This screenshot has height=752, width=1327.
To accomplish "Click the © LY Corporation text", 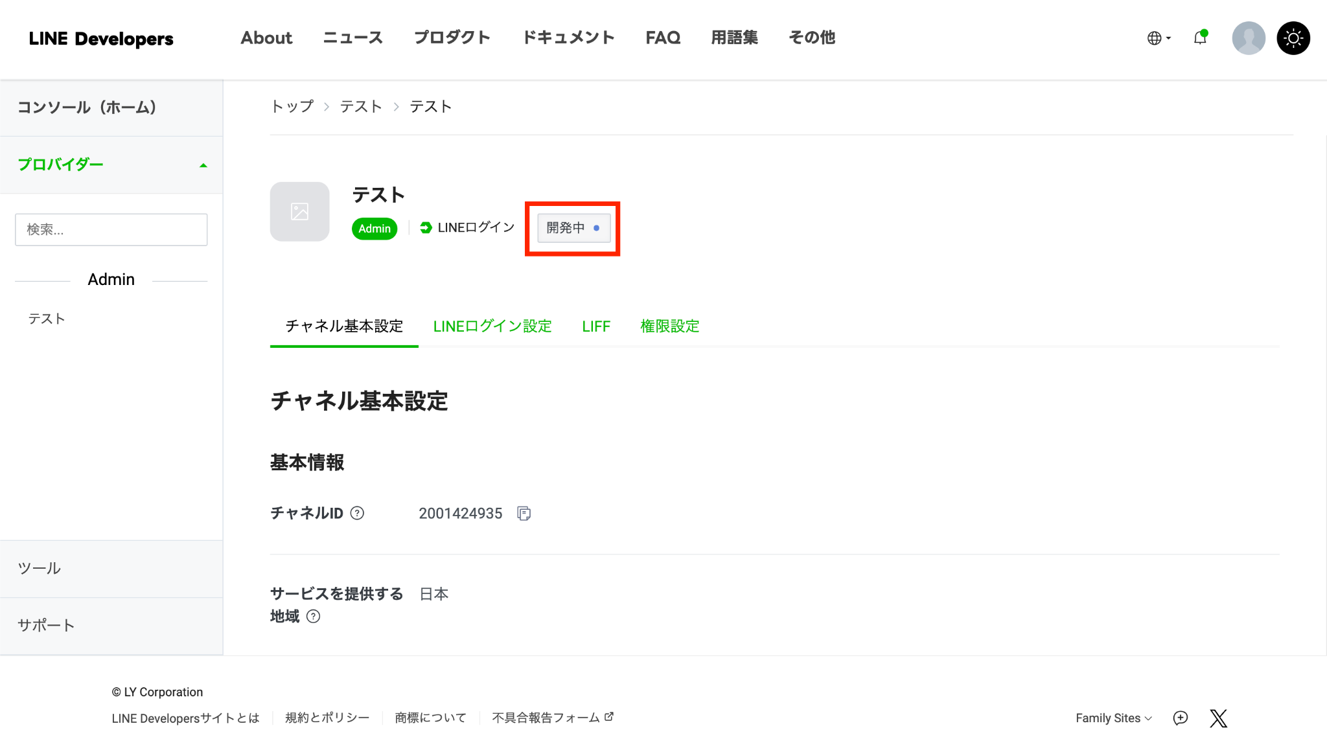I will tap(157, 692).
